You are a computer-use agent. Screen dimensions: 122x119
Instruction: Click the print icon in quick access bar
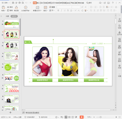click(x=20, y=3)
